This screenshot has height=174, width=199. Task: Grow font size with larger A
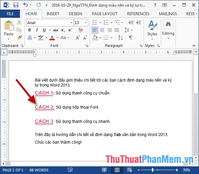click(x=78, y=38)
